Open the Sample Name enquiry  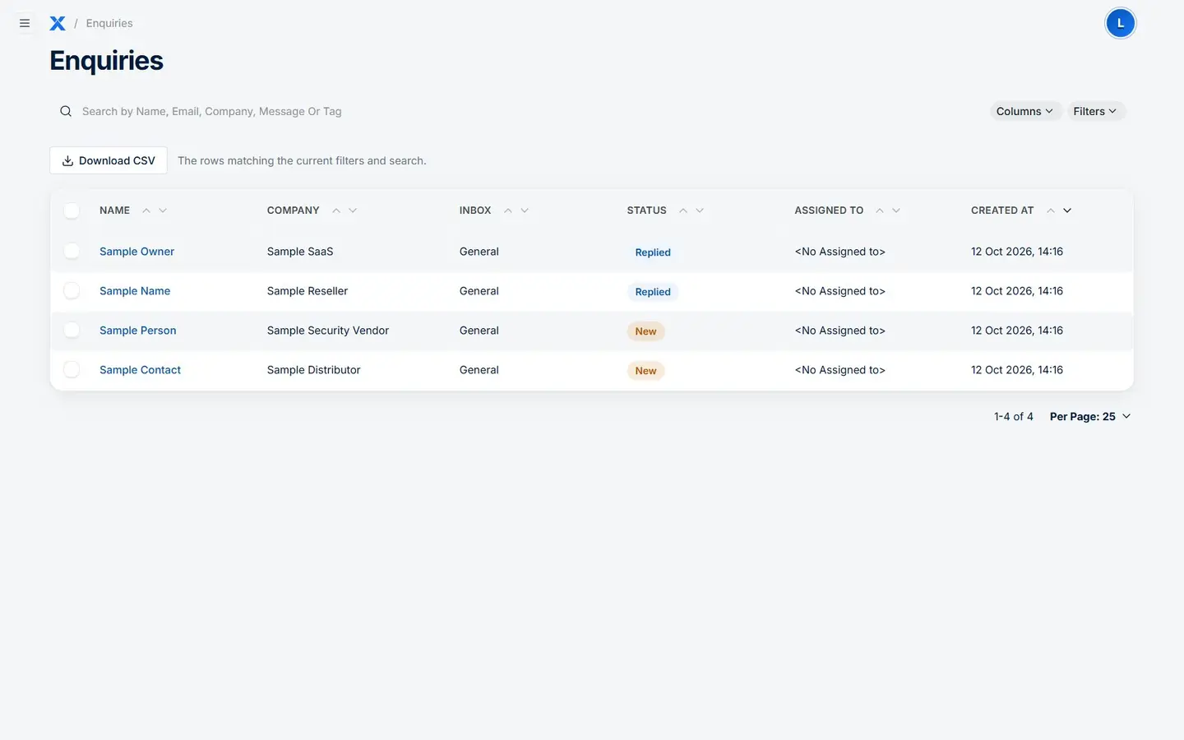tap(135, 291)
